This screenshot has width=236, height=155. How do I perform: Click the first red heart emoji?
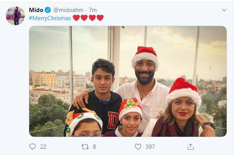pyautogui.click(x=76, y=18)
